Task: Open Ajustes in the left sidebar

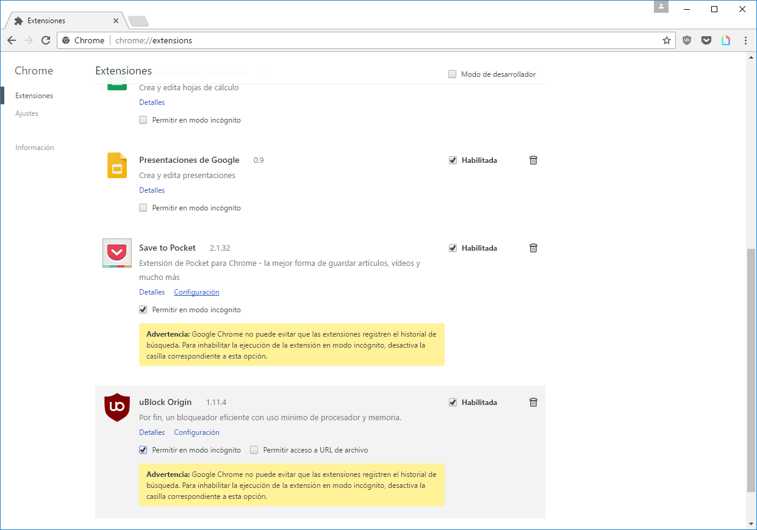Action: (x=27, y=113)
